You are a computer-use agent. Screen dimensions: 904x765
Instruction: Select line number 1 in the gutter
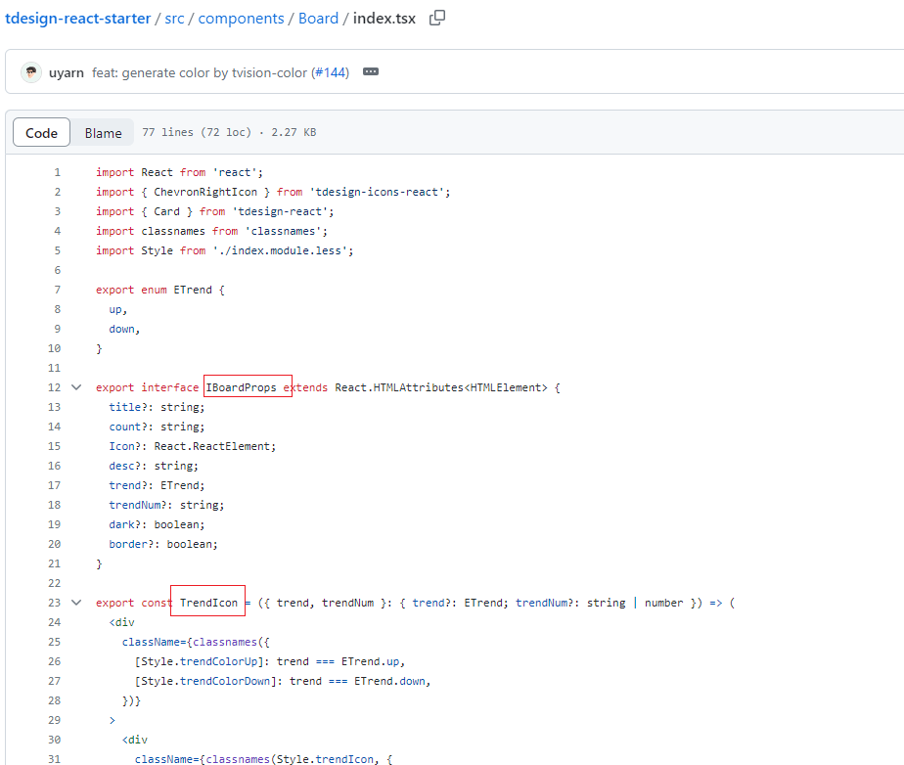tap(57, 172)
